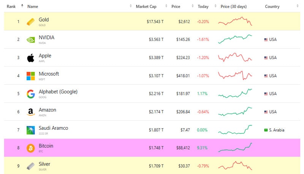Click the USA flag in Alphabet row
This screenshot has height=174, width=304.
[266, 94]
